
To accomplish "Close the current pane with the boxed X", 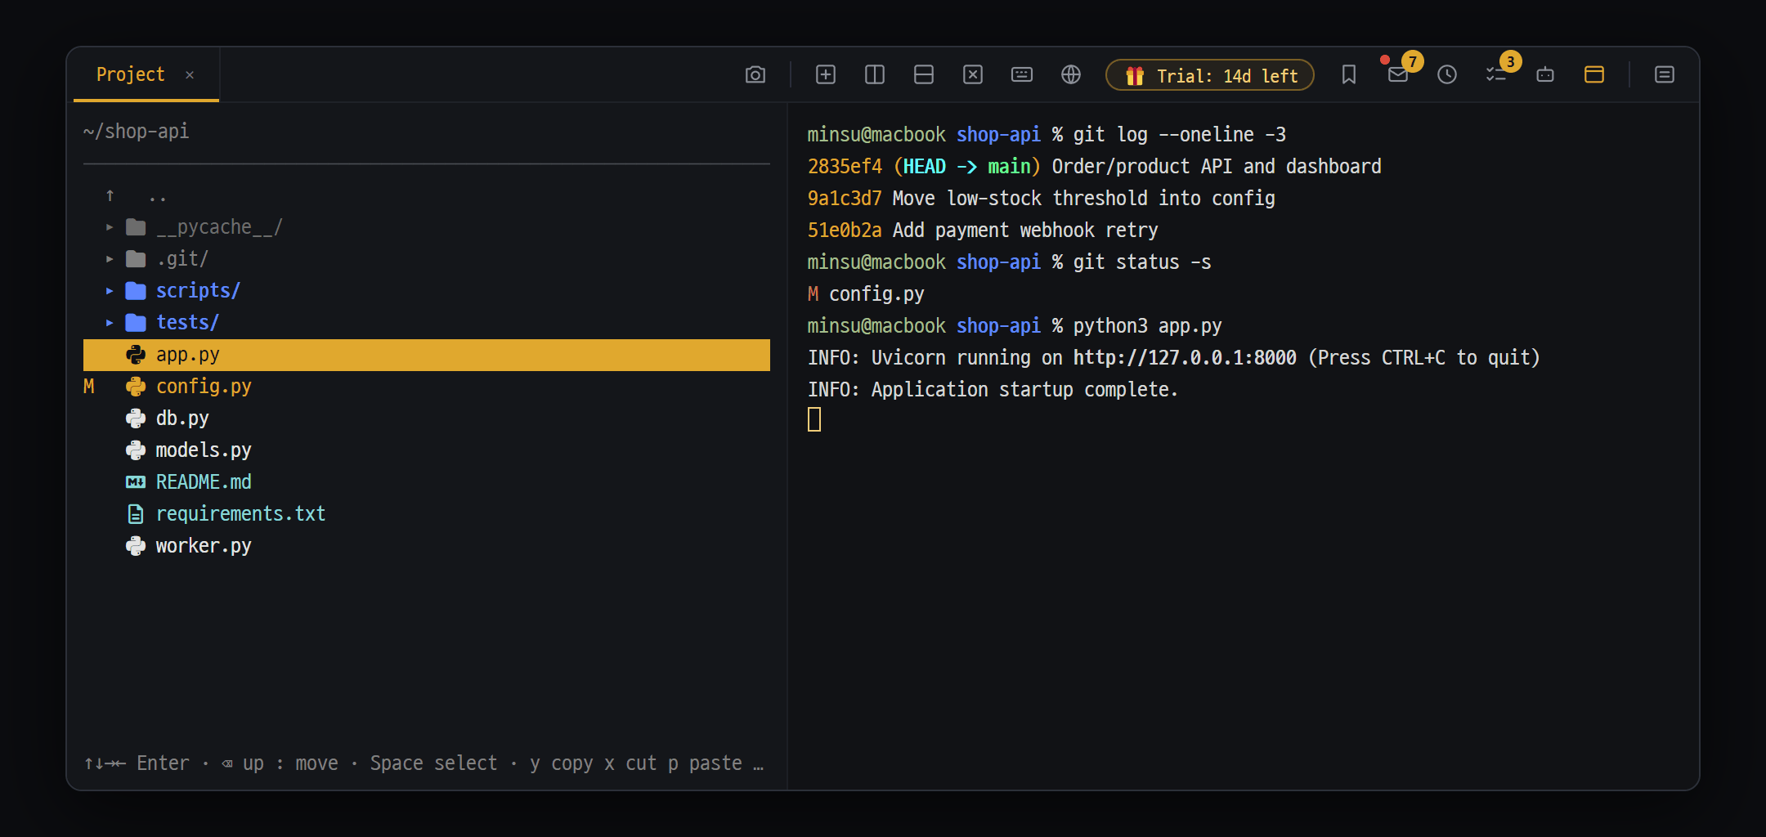I will tap(973, 75).
